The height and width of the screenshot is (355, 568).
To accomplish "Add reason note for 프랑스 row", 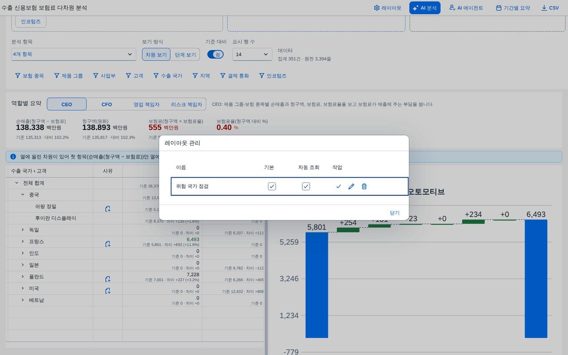I will coord(107,244).
